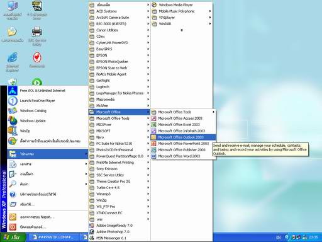322x242 pixels.
Task: Click the WinZip icon in Start menu
Action: 13,131
